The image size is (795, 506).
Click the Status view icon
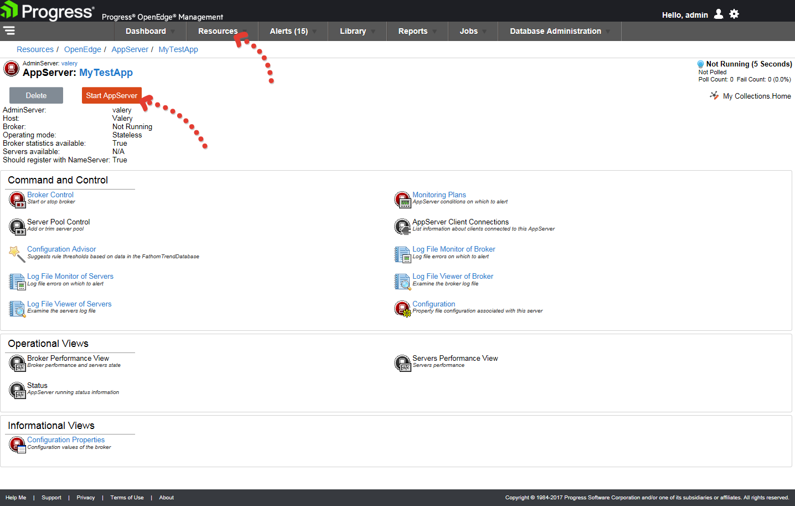coord(17,390)
